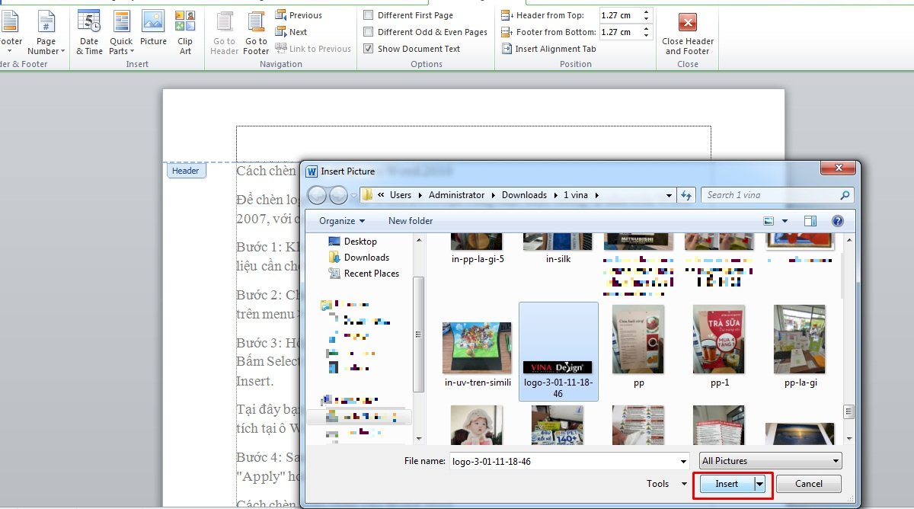Open the Organize menu in dialog
Viewport: 914px width, 509px height.
[342, 221]
